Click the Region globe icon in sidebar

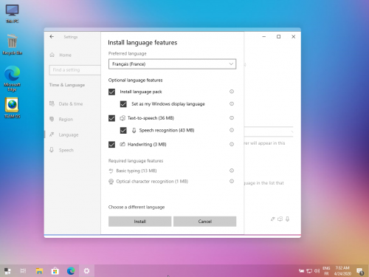click(52, 119)
